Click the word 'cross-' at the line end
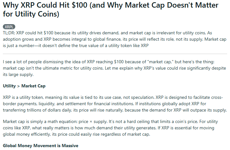The height and width of the screenshot is (150, 230). coord(217,98)
